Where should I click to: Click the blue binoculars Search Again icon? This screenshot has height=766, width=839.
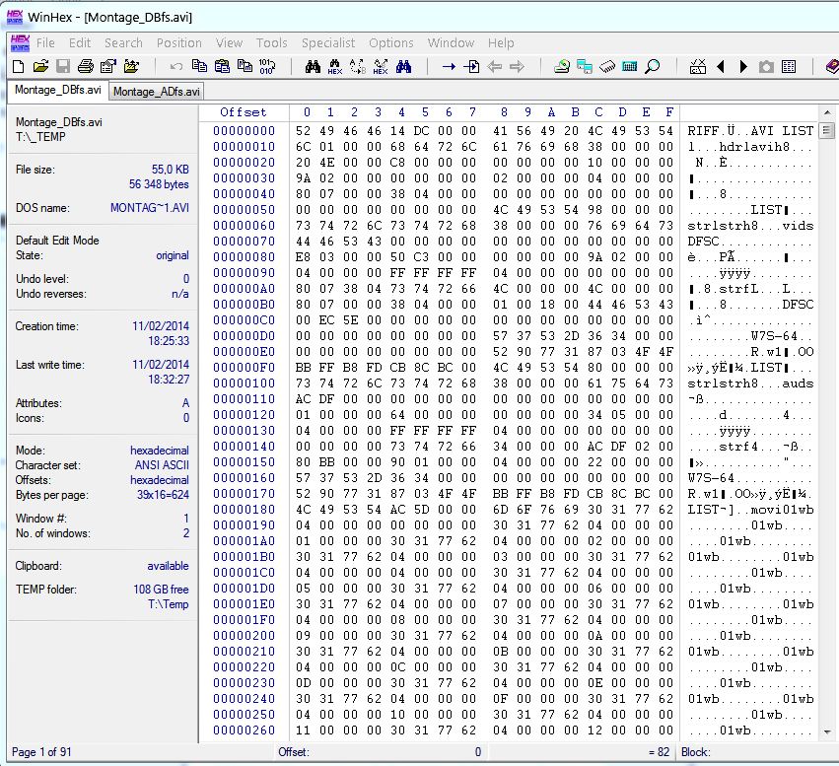pos(403,66)
